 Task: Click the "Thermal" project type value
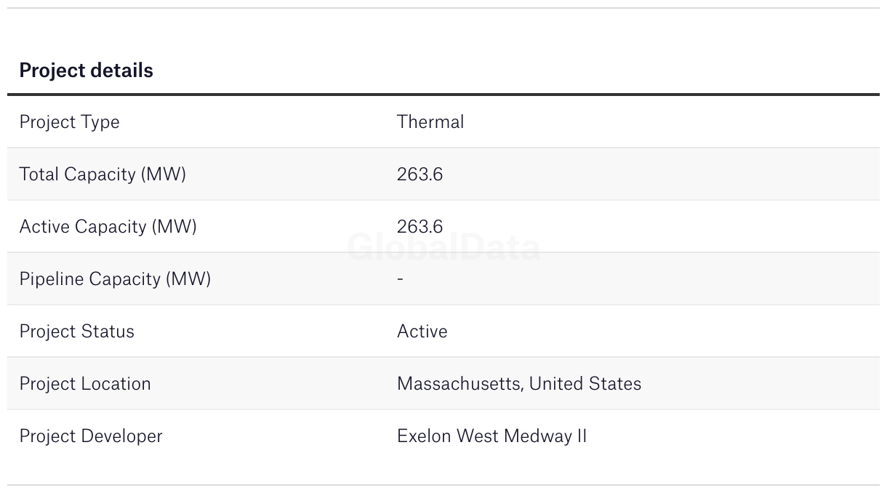point(430,122)
